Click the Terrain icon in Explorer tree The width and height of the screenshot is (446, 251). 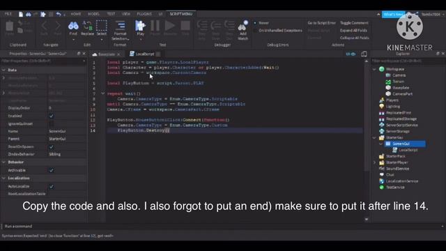tap(388, 82)
